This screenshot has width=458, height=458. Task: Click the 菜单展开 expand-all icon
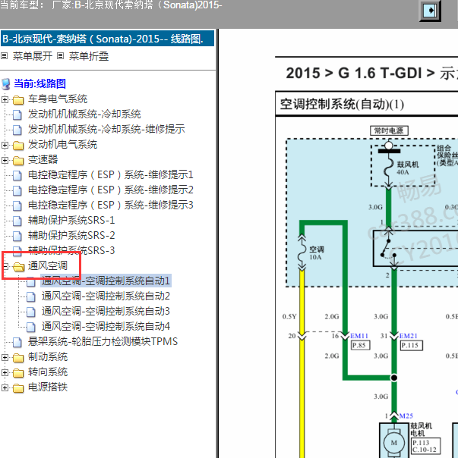4,56
